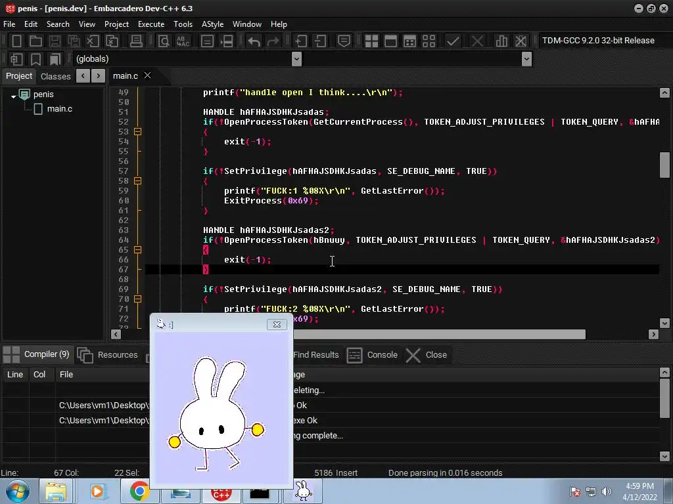Collapse the code fold at line 58

137,181
